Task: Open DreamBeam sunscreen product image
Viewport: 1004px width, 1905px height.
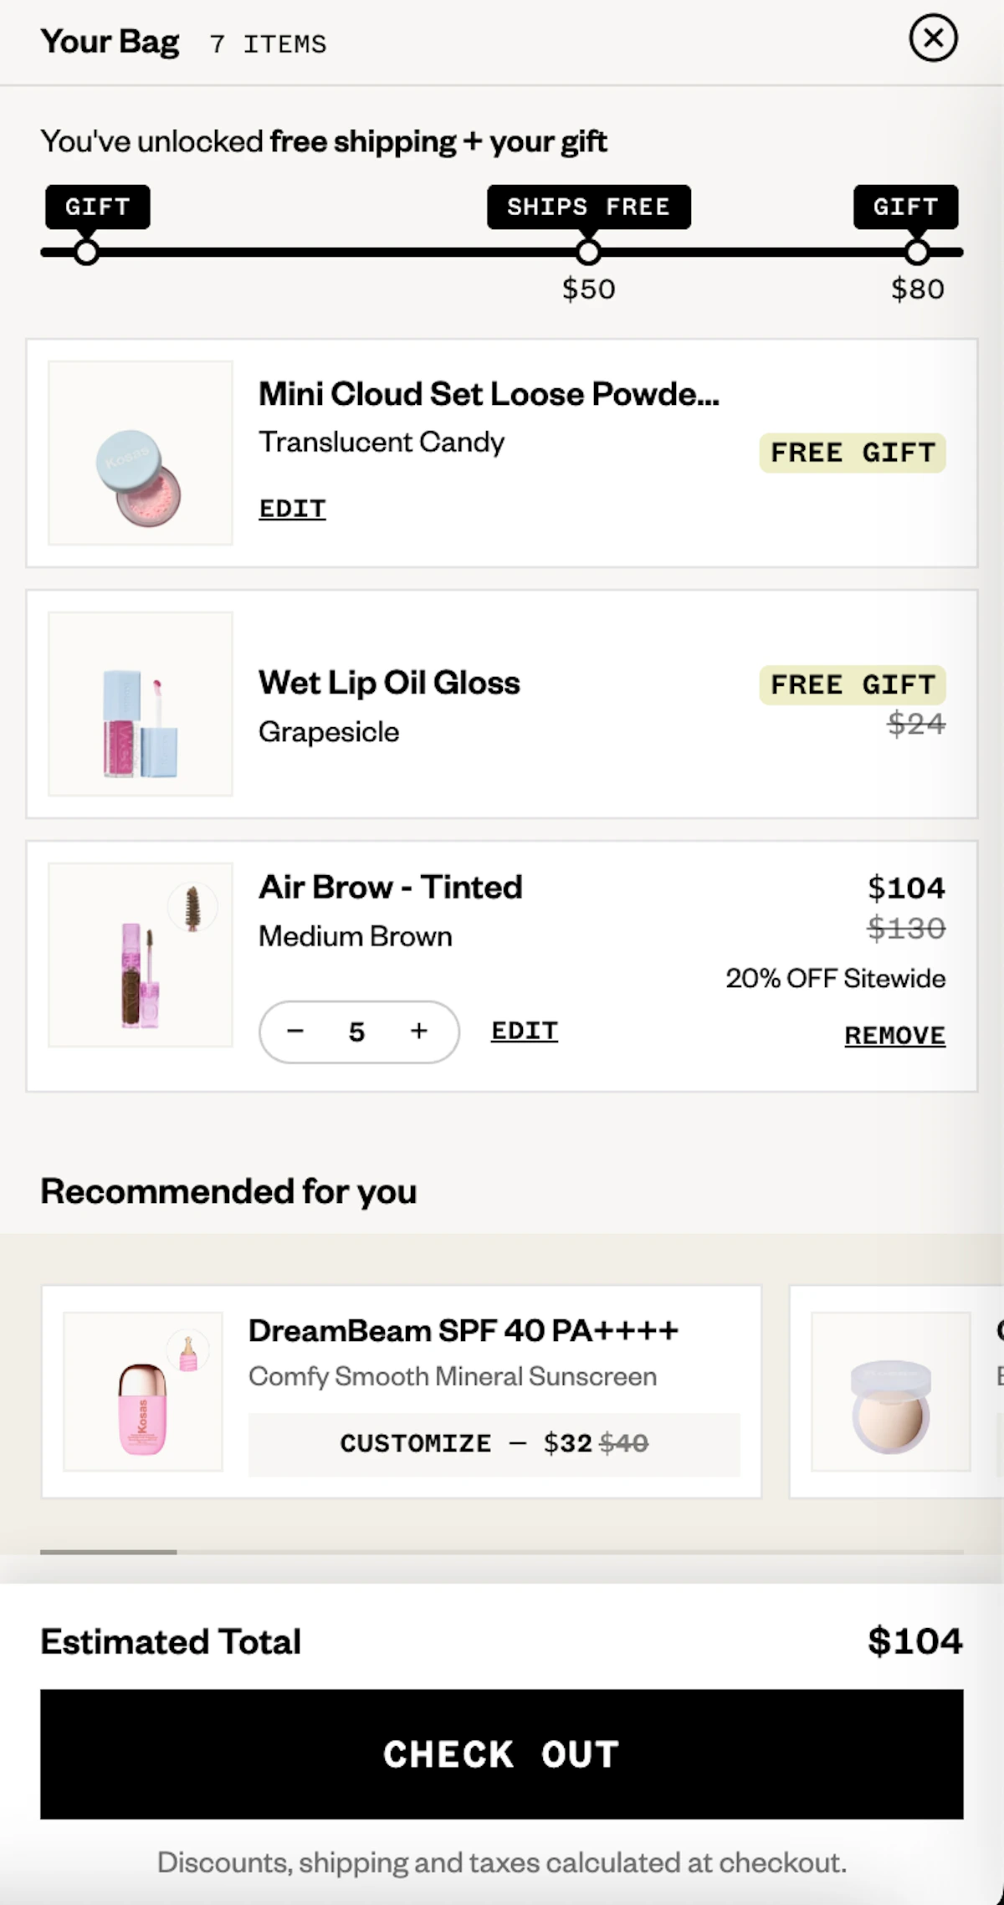Action: (143, 1391)
